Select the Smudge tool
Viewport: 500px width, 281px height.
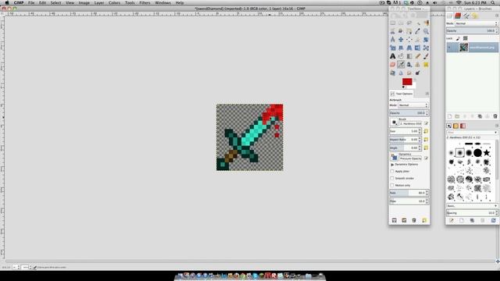coord(409,73)
